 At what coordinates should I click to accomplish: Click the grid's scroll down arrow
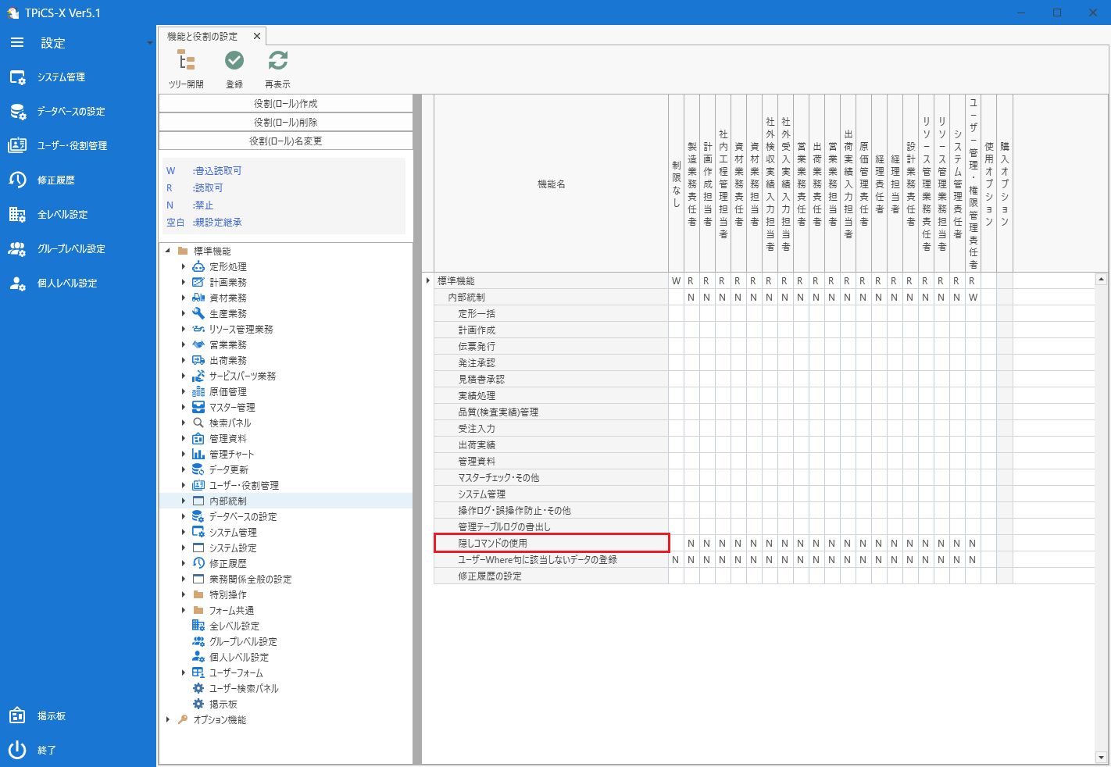(1102, 757)
